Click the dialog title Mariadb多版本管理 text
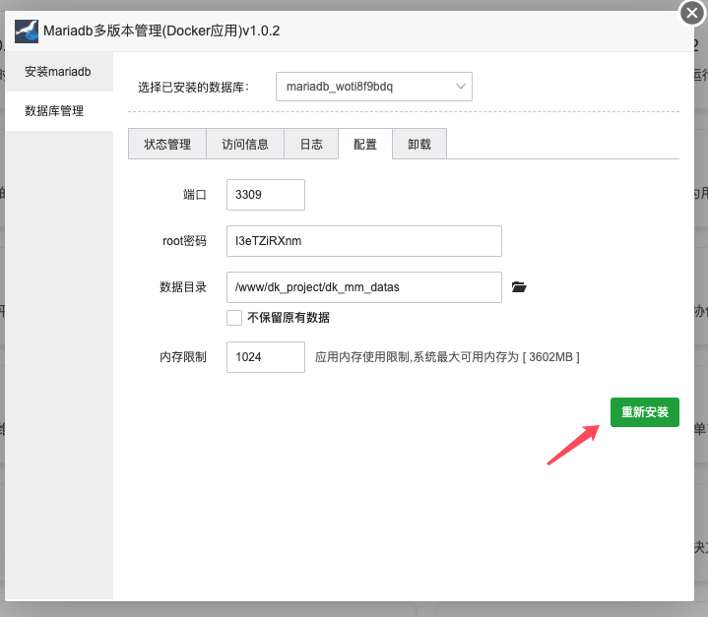The height and width of the screenshot is (617, 708). point(161,31)
